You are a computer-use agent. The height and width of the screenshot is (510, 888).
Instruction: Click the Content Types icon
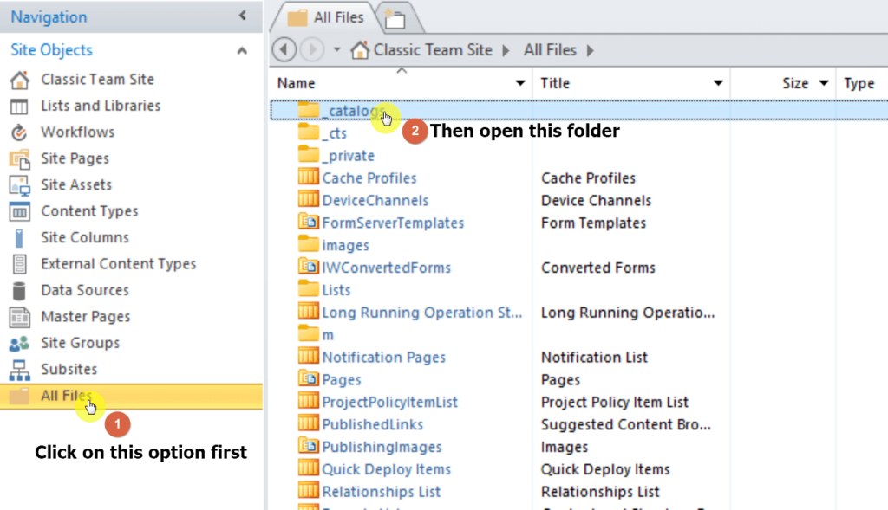[19, 211]
